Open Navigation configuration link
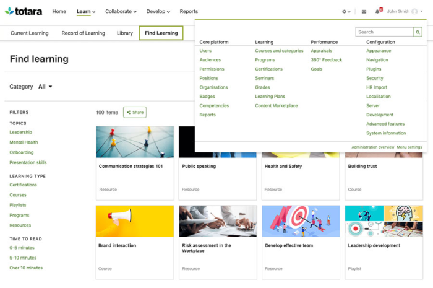 [x=377, y=59]
